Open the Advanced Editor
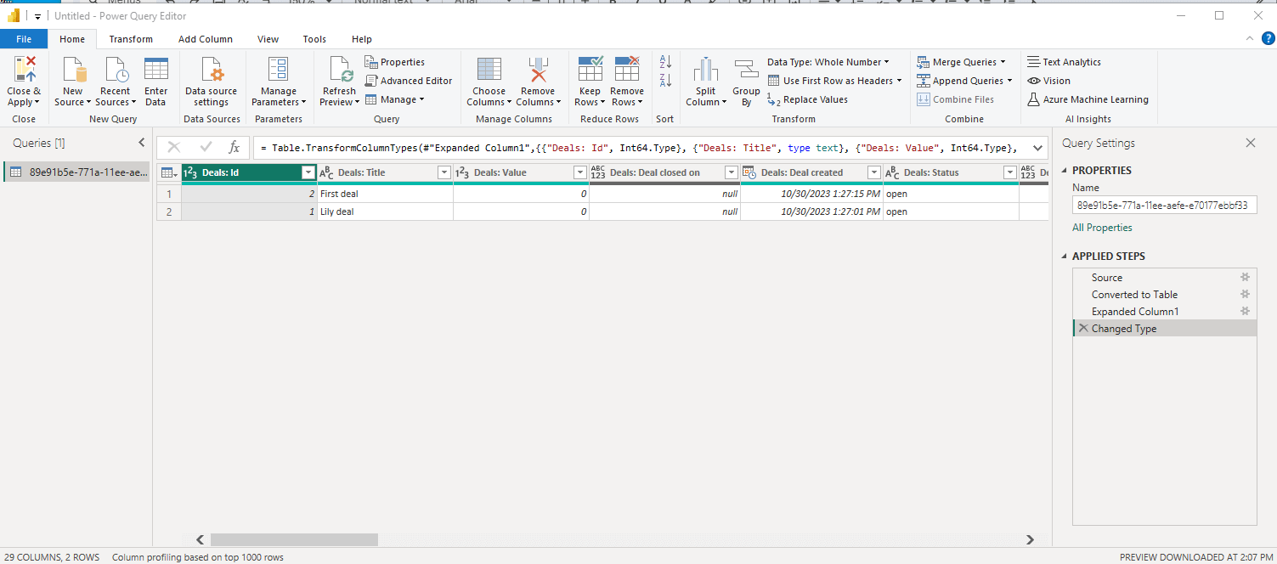The height and width of the screenshot is (564, 1277). [409, 81]
